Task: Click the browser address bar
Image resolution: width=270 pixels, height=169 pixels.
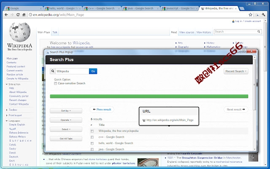Action: click(140, 15)
